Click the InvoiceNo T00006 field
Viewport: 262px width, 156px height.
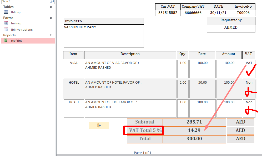click(243, 13)
